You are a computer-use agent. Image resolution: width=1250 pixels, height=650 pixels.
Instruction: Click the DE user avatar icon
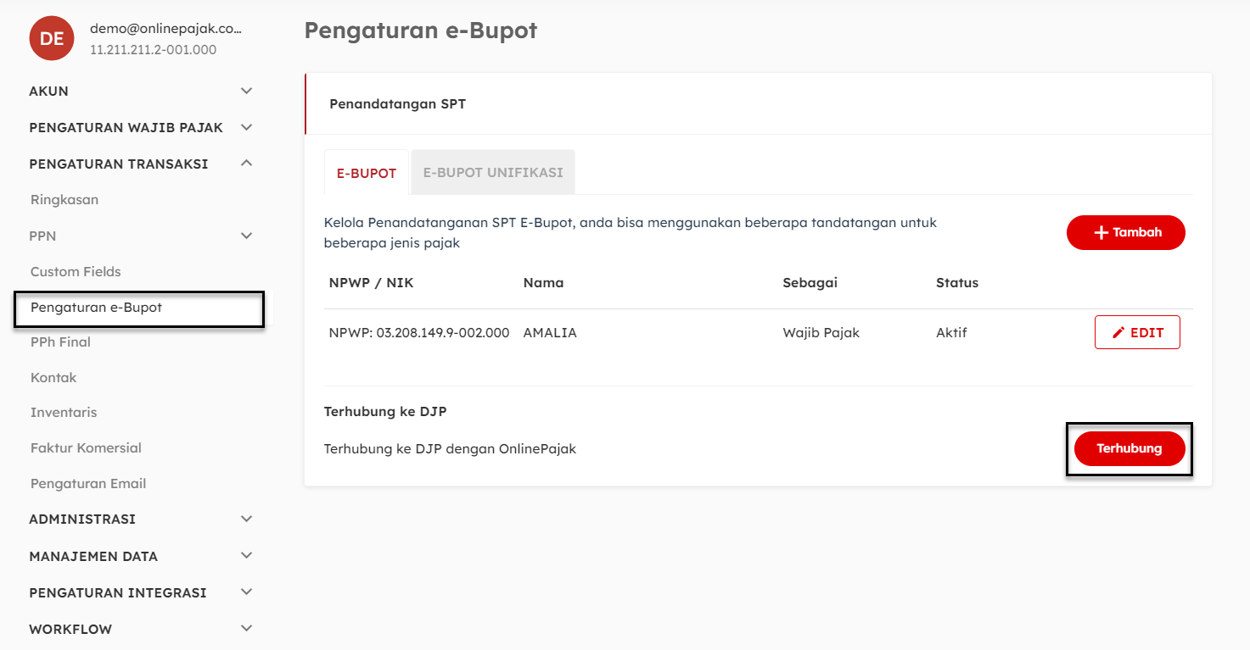click(x=52, y=38)
